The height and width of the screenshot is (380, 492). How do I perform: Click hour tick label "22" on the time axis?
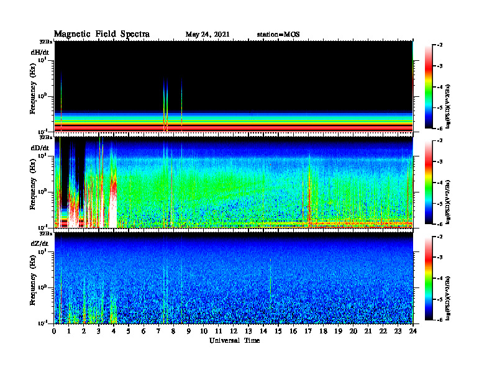[x=383, y=331]
